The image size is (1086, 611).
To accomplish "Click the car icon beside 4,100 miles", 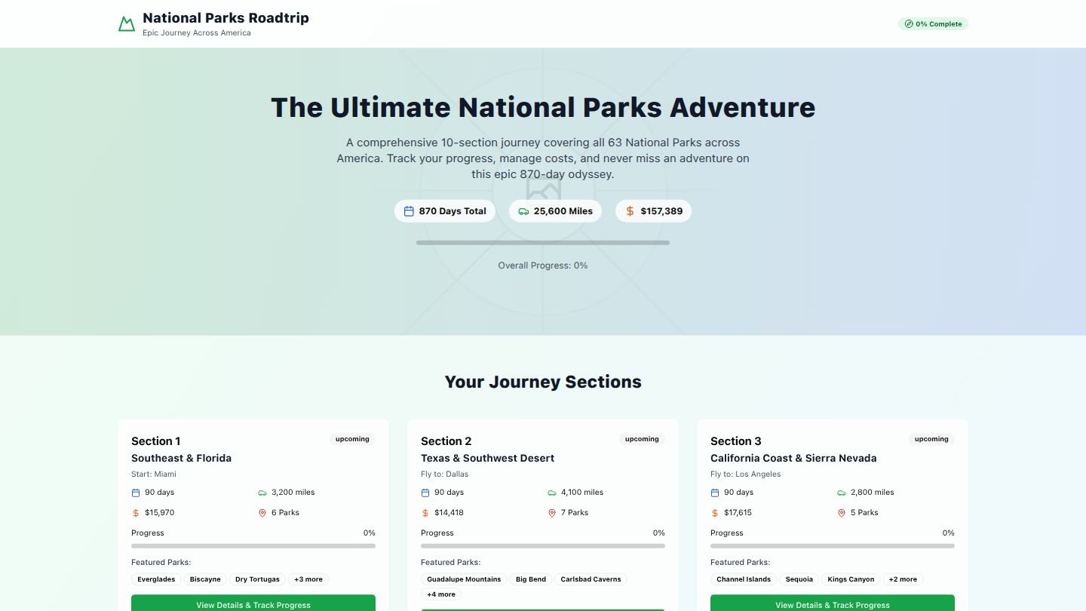I will click(x=552, y=493).
